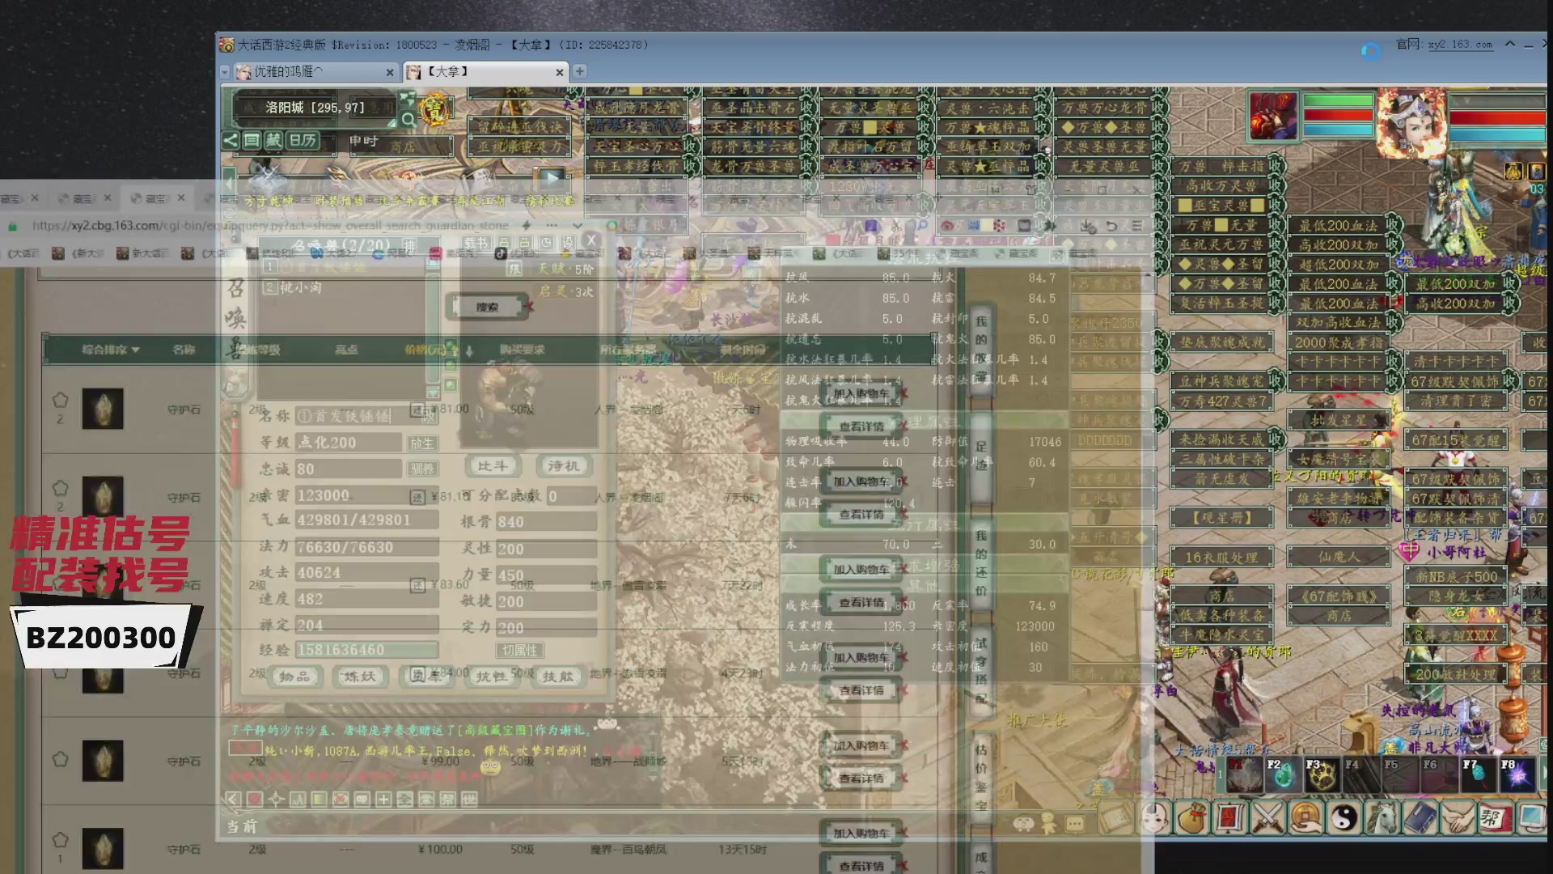This screenshot has height=874, width=1553.
Task: Click the first guardian stone thumbnail
Action: click(103, 409)
